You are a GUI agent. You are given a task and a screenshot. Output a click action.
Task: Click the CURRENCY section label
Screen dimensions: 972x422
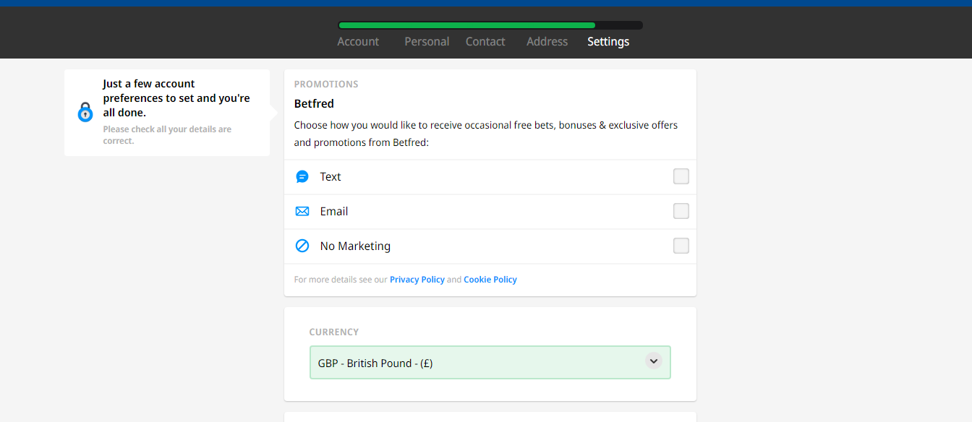pyautogui.click(x=334, y=332)
